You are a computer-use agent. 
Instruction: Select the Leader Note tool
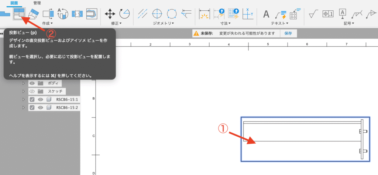click(x=281, y=14)
